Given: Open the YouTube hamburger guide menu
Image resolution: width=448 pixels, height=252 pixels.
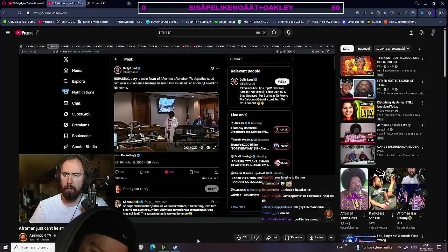Looking at the screenshot, I should coord(8,33).
